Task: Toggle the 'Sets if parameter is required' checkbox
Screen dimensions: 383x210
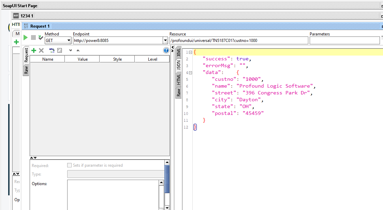Action: 69,165
